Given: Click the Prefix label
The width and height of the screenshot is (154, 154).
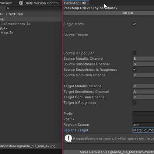Looking at the screenshot, I should point(68,114).
